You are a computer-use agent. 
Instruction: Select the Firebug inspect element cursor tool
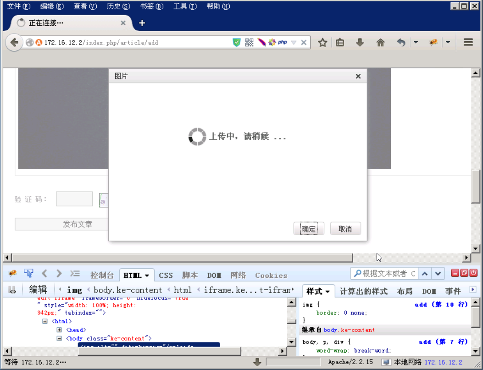(28, 273)
